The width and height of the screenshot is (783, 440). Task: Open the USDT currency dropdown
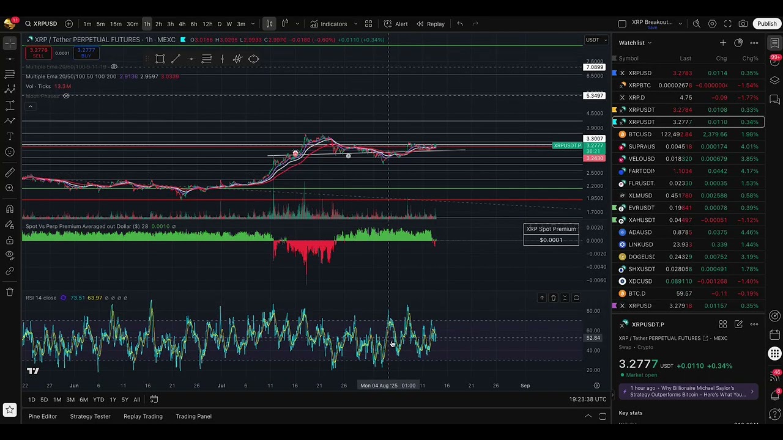coord(596,40)
